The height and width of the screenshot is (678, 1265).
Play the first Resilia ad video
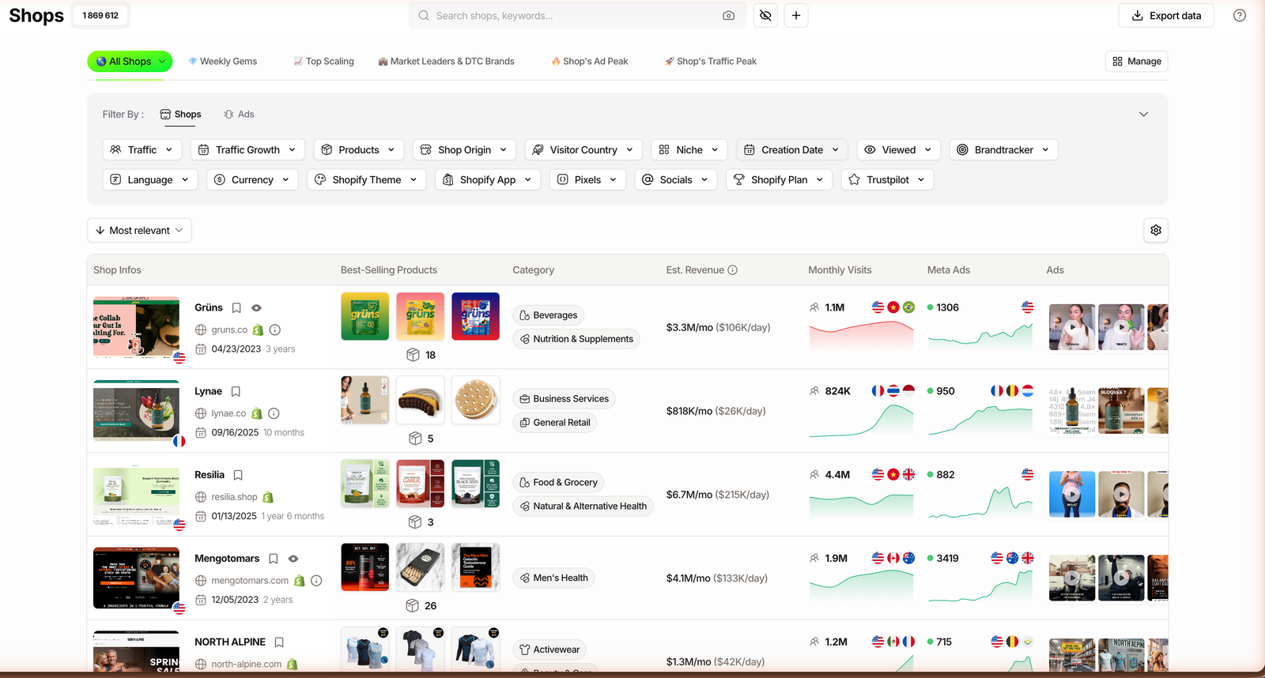(1072, 495)
